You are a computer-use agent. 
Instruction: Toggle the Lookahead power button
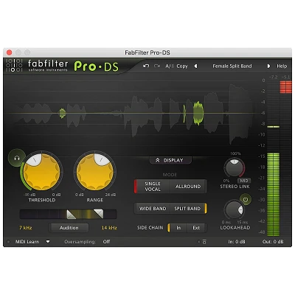coord(246,200)
